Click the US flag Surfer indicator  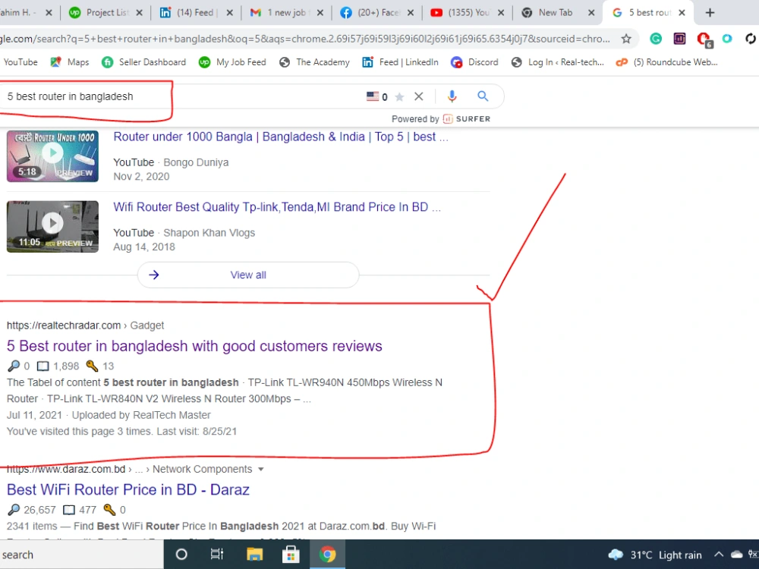pyautogui.click(x=373, y=96)
